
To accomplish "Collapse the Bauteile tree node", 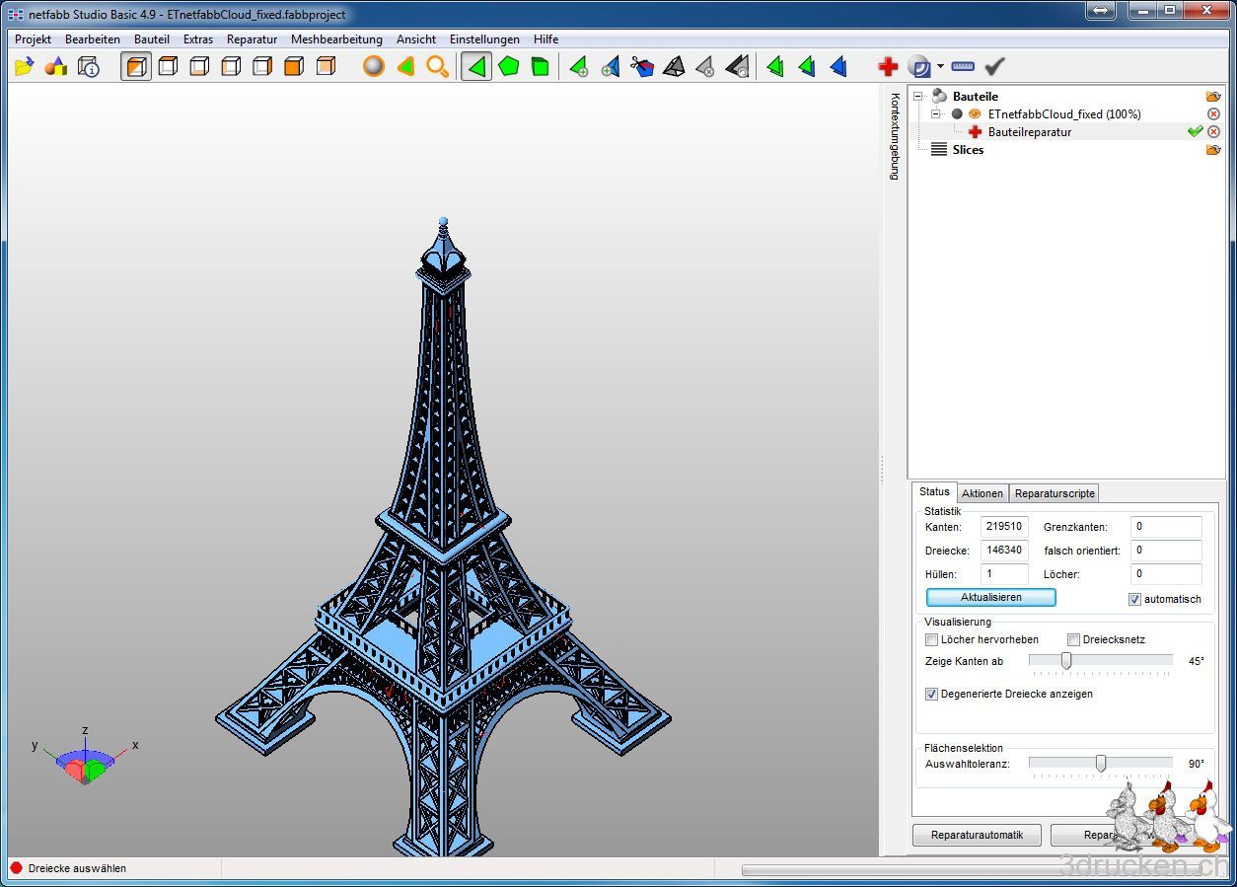I will (x=918, y=97).
